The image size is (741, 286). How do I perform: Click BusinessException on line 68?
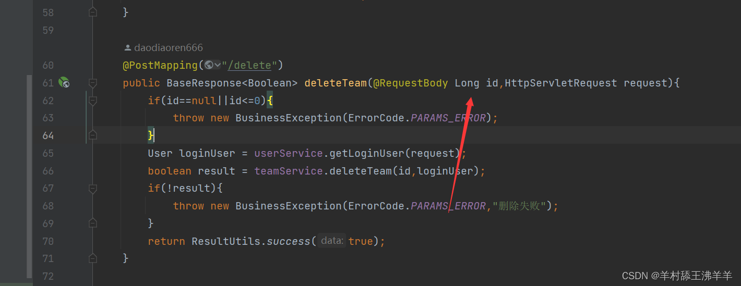(289, 206)
